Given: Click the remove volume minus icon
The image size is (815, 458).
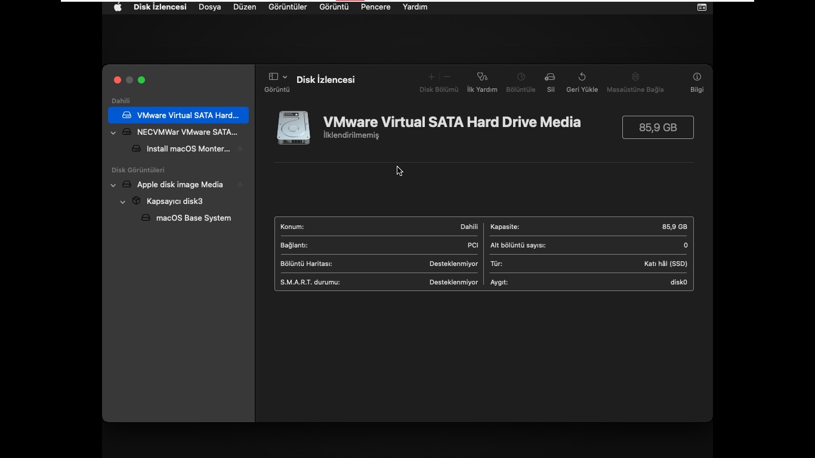Looking at the screenshot, I should point(447,76).
